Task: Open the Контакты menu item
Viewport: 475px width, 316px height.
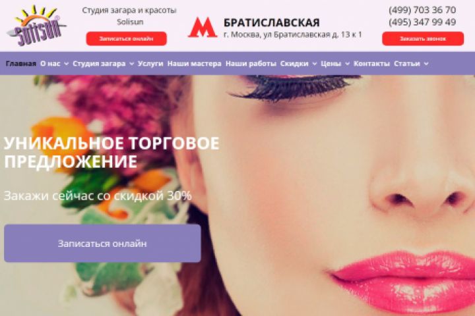Action: [x=371, y=63]
